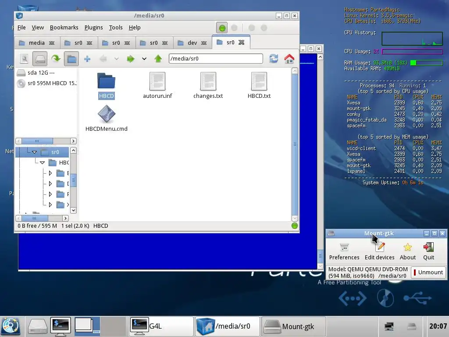Close the dev tab
Image resolution: width=449 pixels, height=337 pixels.
point(204,43)
